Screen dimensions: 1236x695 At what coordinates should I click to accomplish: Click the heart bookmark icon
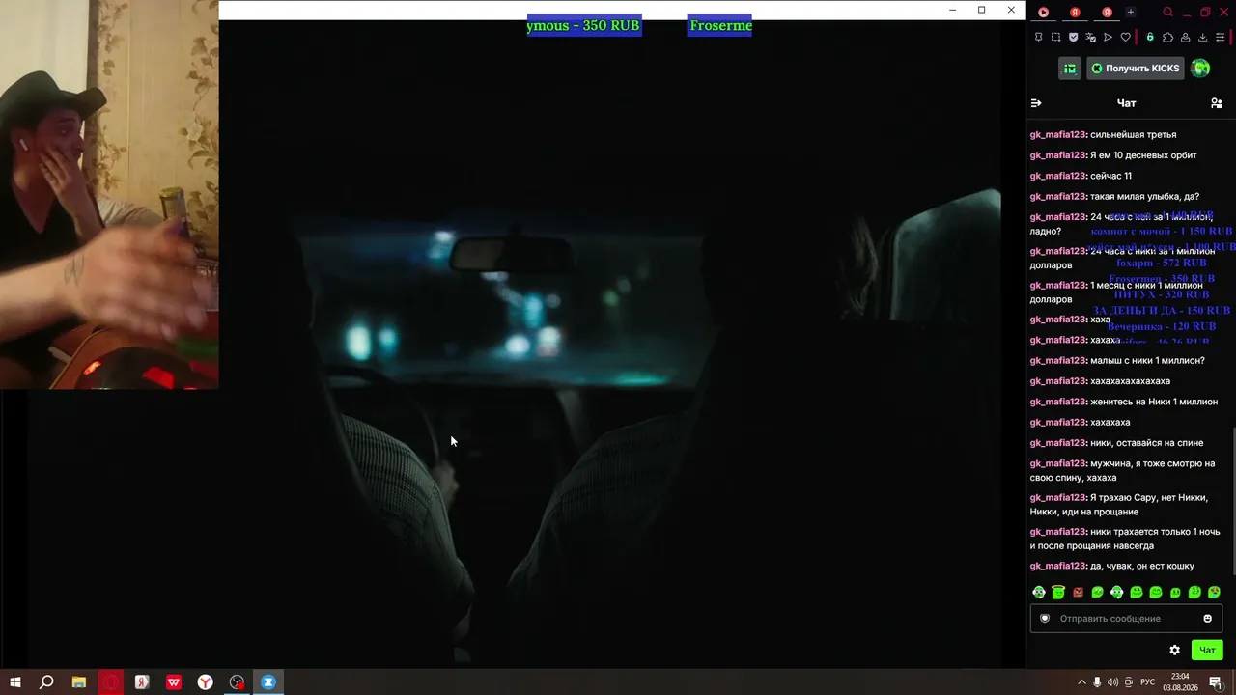1125,38
